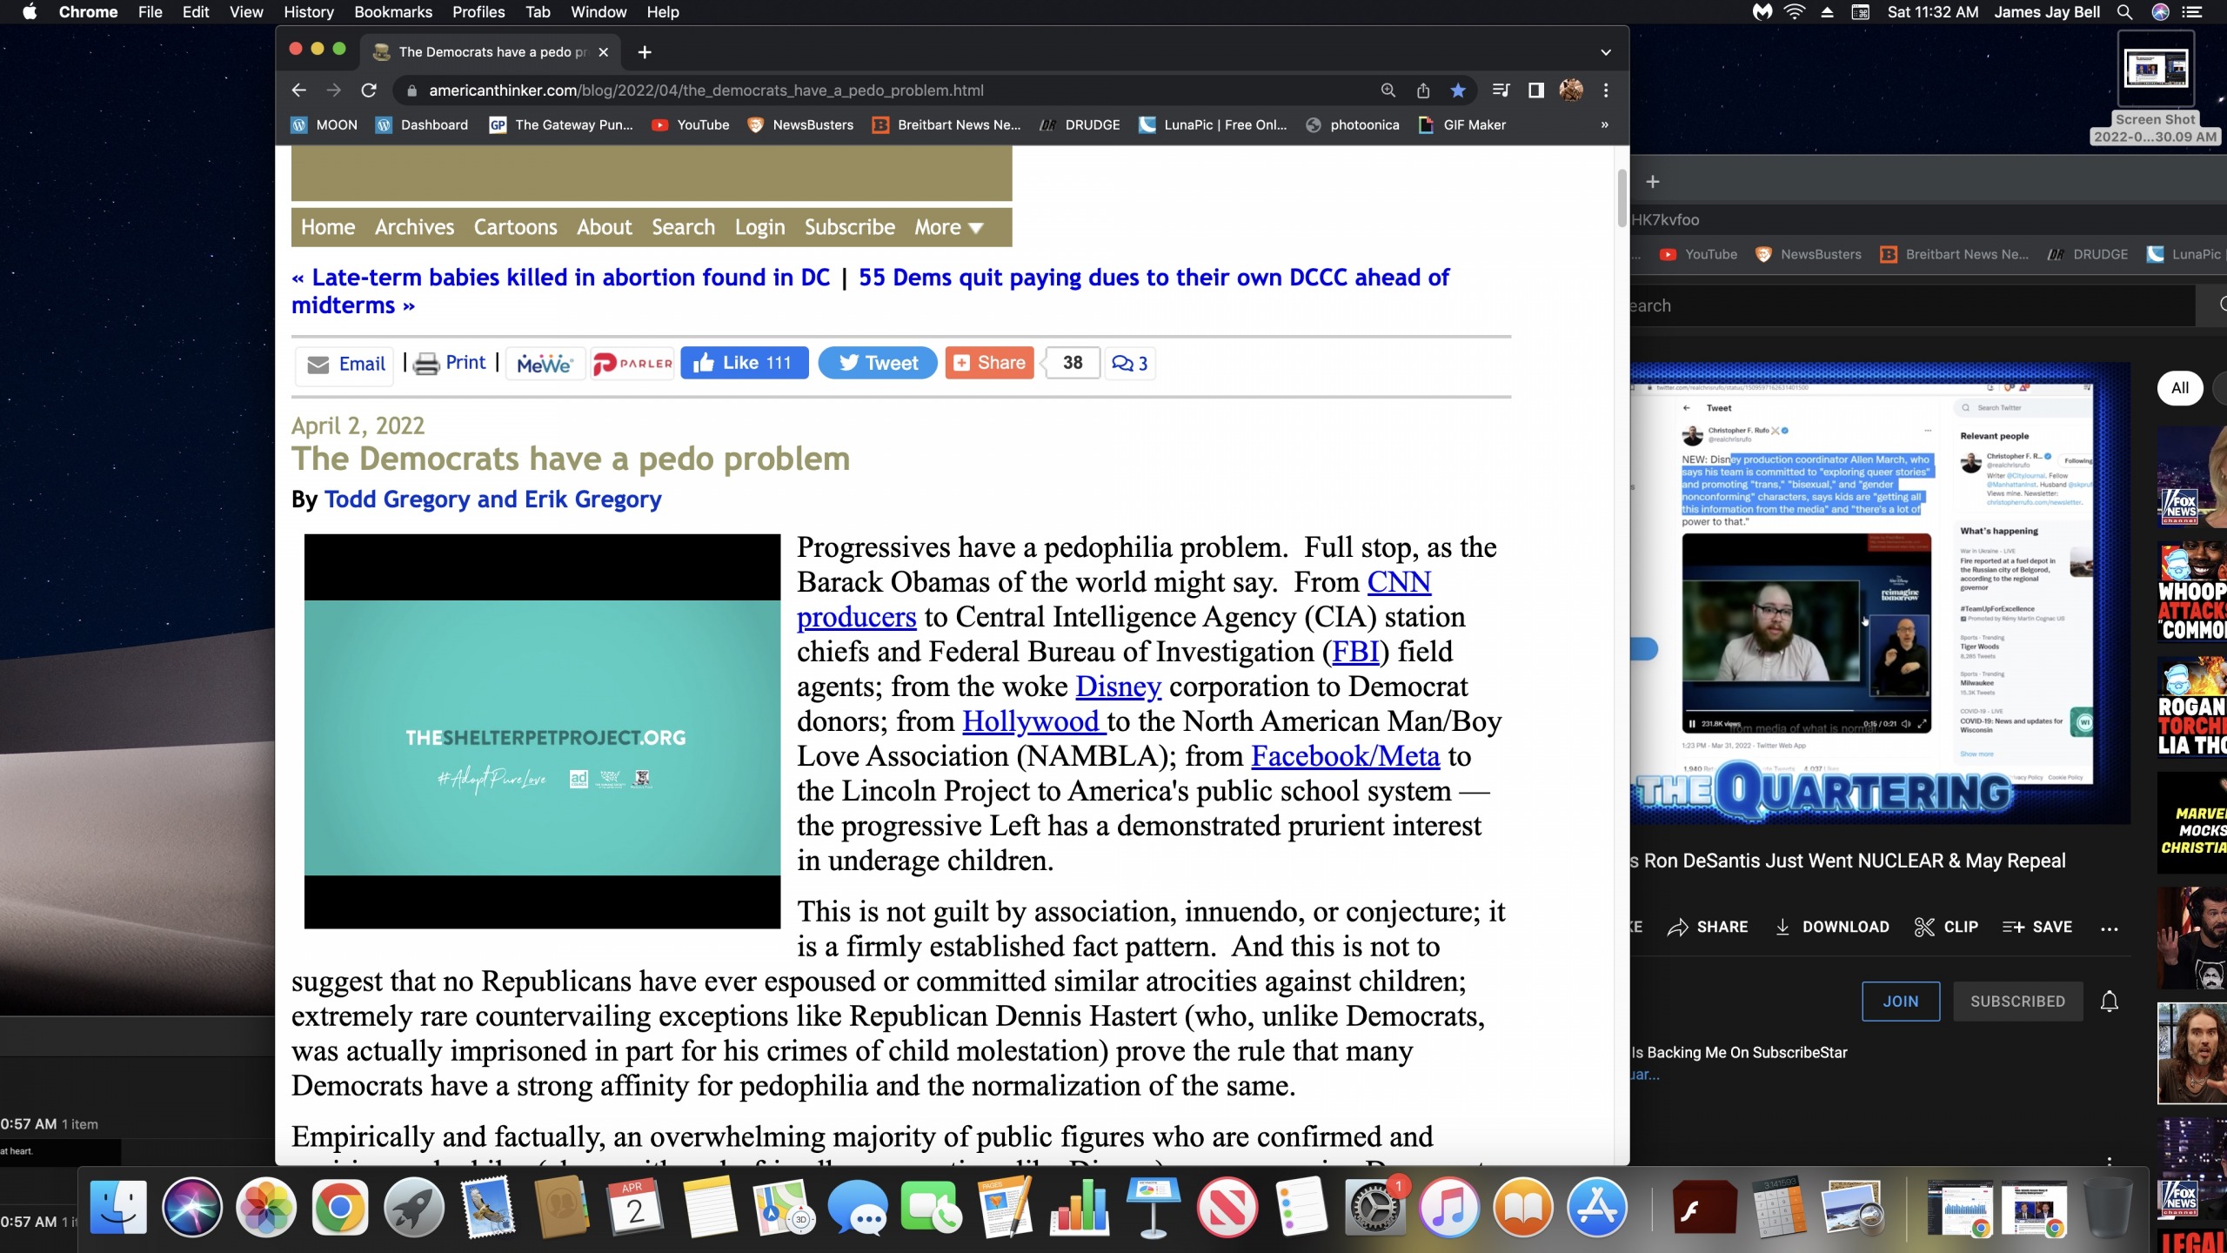Click the share page icon in address bar
The width and height of the screenshot is (2227, 1253).
tap(1423, 90)
